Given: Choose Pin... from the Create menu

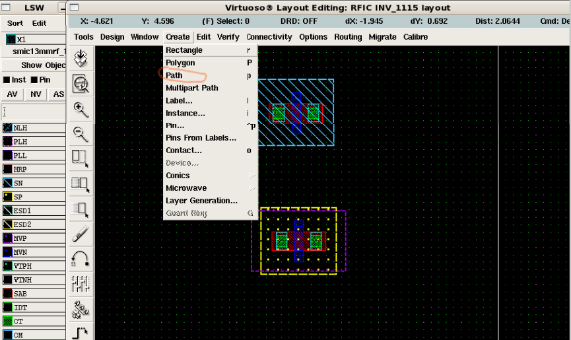Looking at the screenshot, I should pyautogui.click(x=211, y=125).
